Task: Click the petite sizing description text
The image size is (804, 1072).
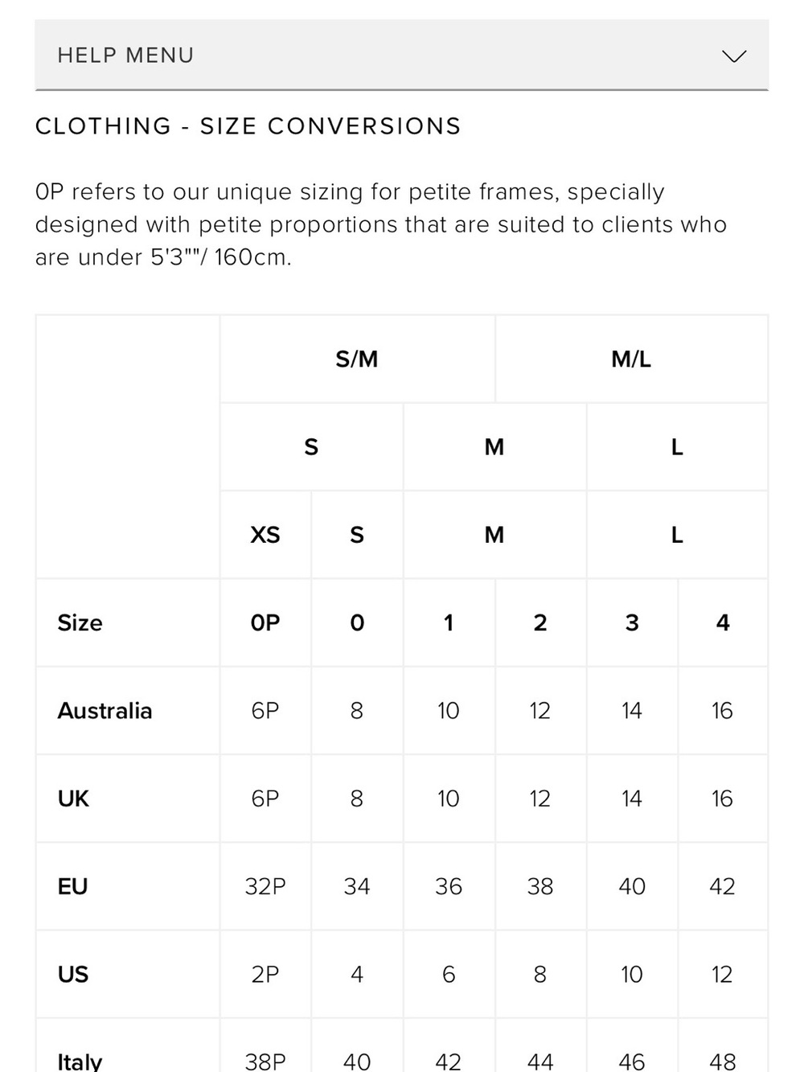Action: point(381,224)
